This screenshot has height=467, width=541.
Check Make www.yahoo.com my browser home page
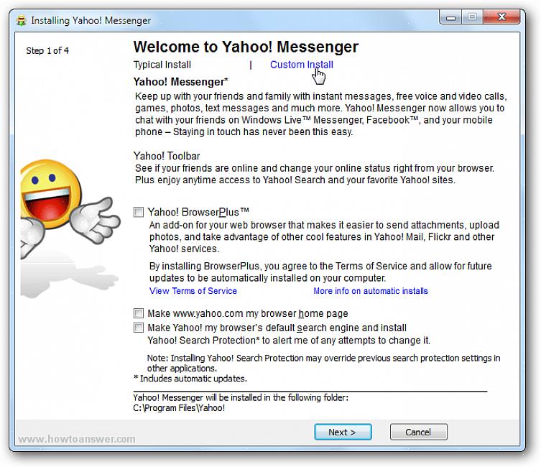pos(139,313)
